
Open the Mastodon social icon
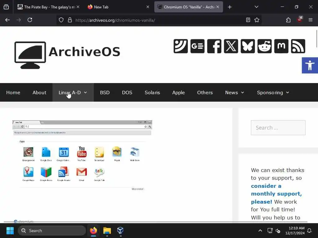281,46
